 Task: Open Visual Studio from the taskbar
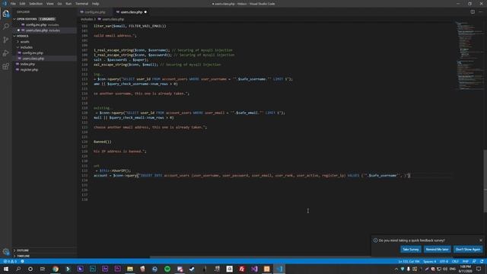[254, 269]
